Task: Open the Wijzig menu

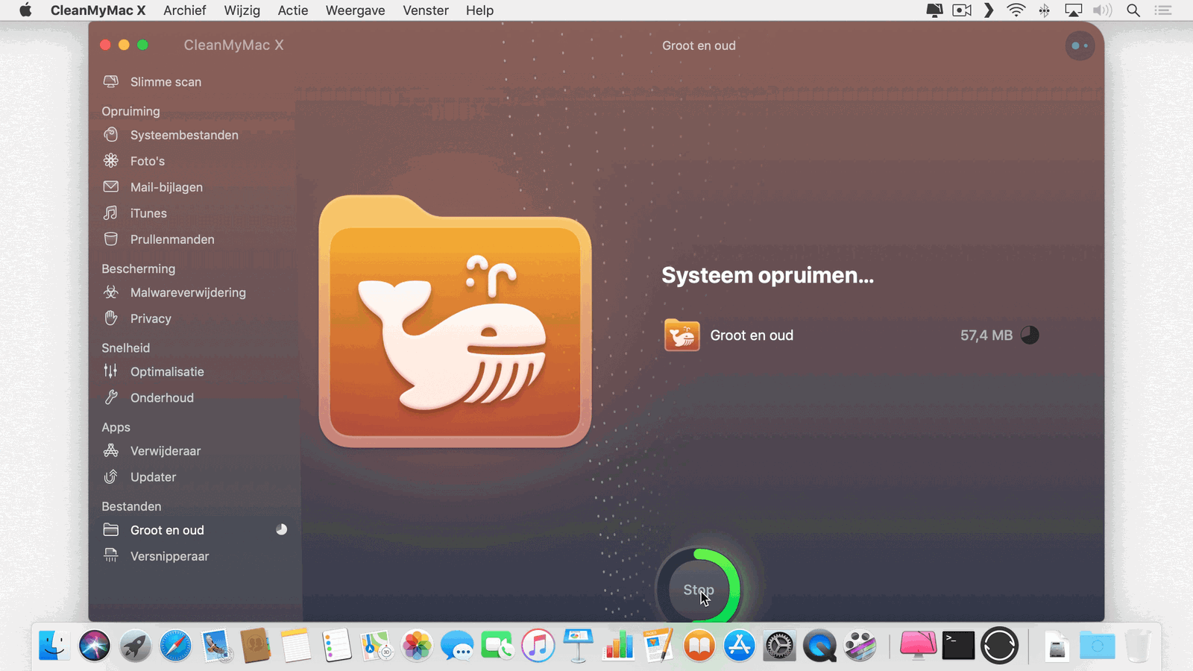Action: pos(242,10)
